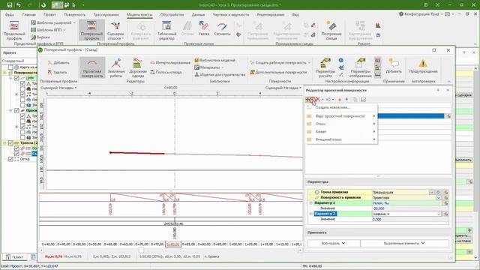The height and width of the screenshot is (270, 480).
Task: Select station 0+60,00 in the station strip
Action: (x=110, y=244)
